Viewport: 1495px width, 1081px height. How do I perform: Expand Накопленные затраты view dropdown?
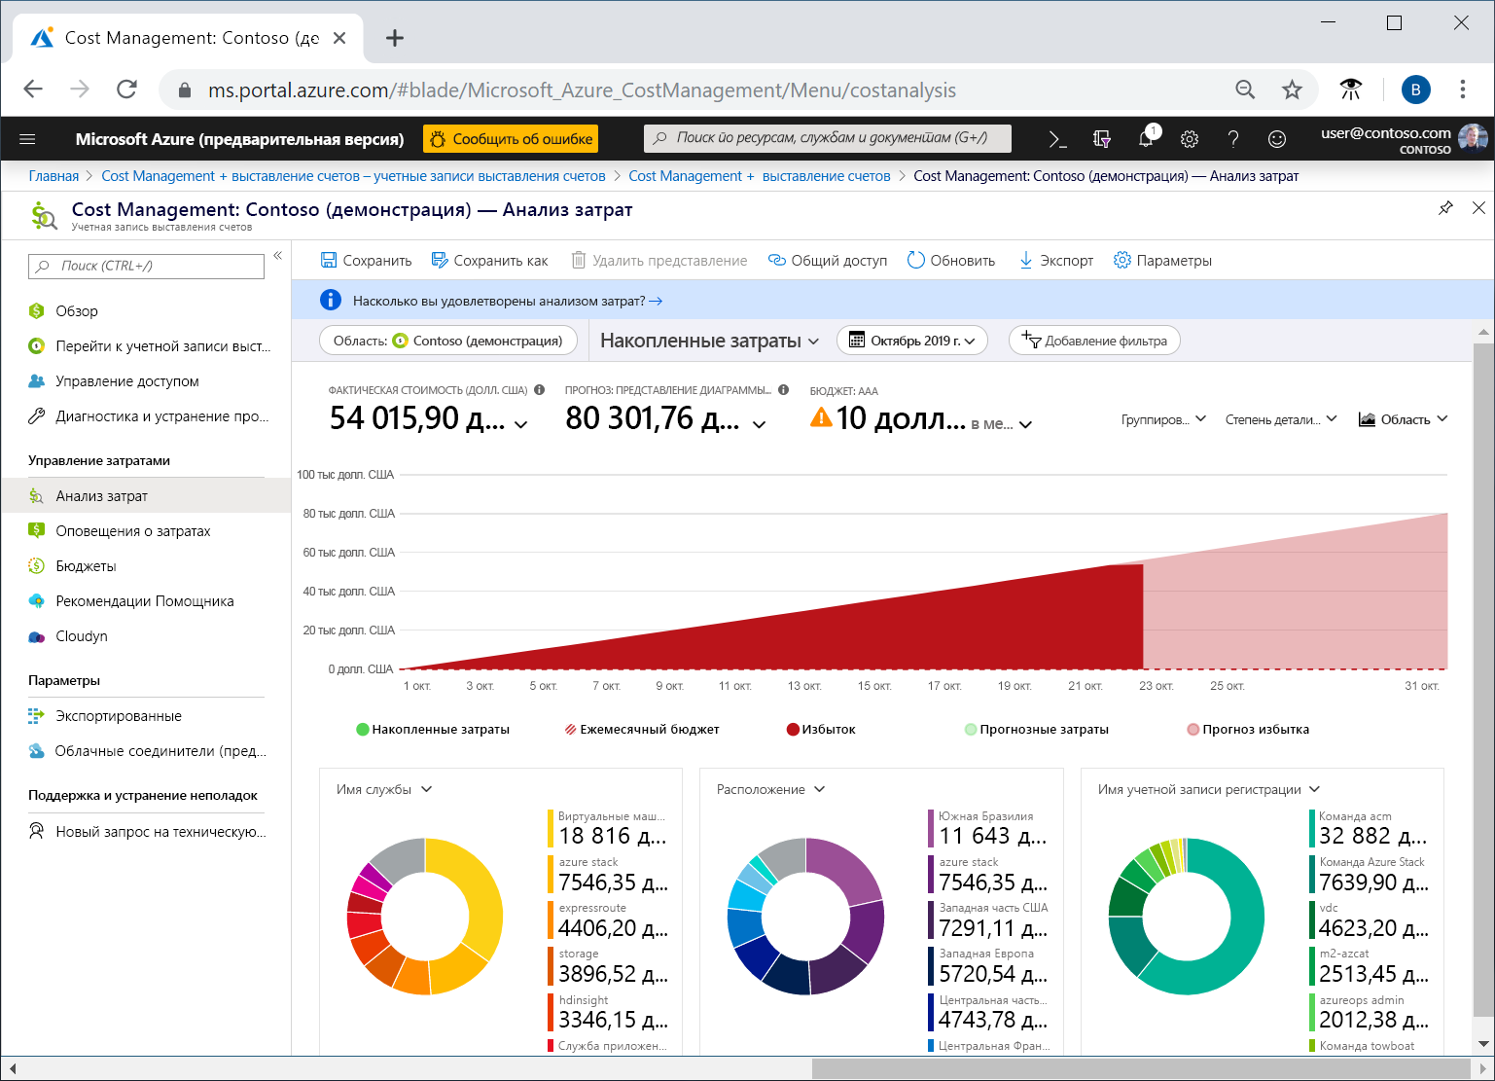pos(710,341)
